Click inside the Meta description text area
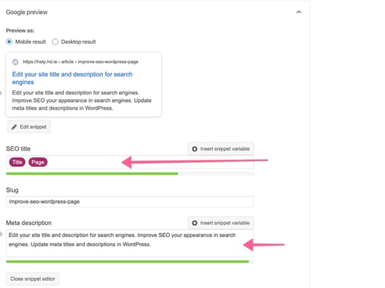Image resolution: width=385 pixels, height=288 pixels. pyautogui.click(x=130, y=243)
